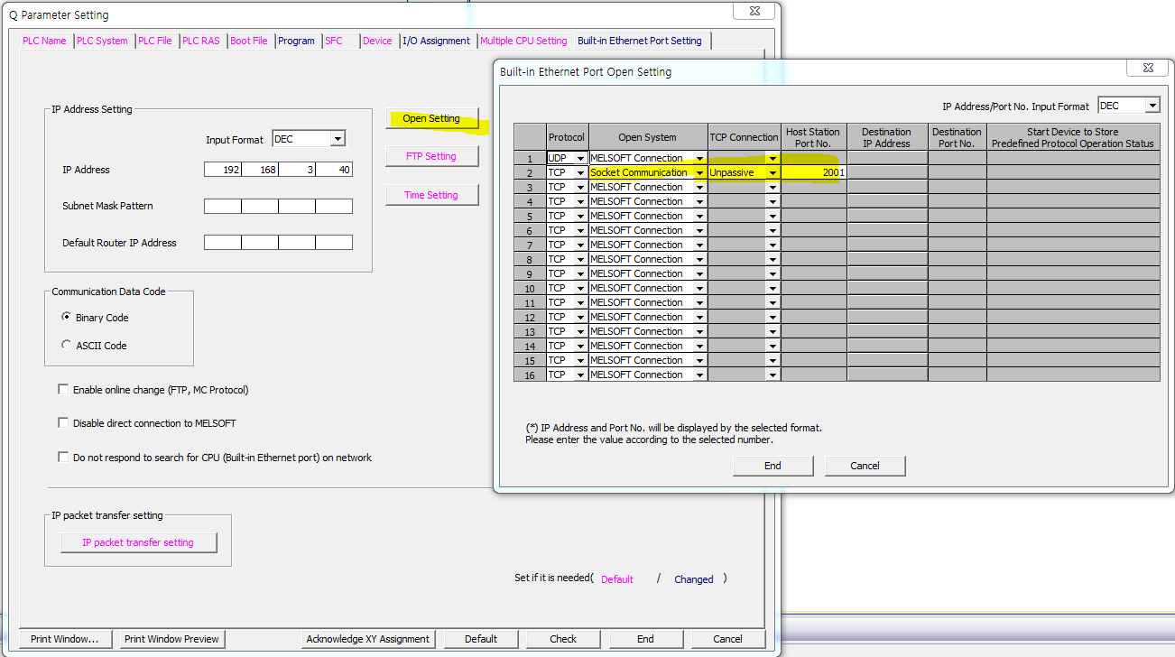Viewport: 1175px width, 657px height.
Task: Open the I/O Assignment tab
Action: pyautogui.click(x=436, y=41)
